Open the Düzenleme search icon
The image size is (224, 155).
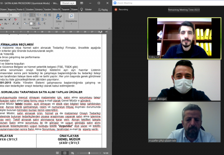pyautogui.click(x=72, y=16)
